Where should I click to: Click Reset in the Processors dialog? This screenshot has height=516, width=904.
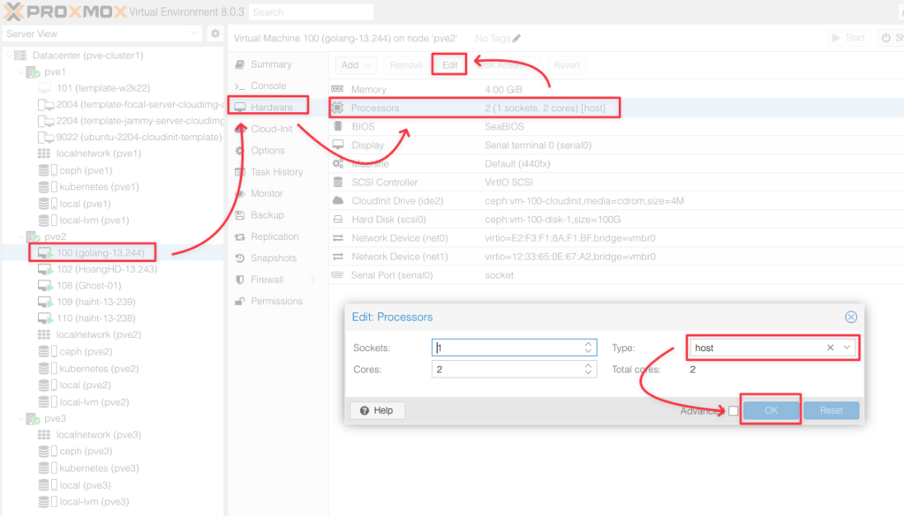[x=832, y=411]
